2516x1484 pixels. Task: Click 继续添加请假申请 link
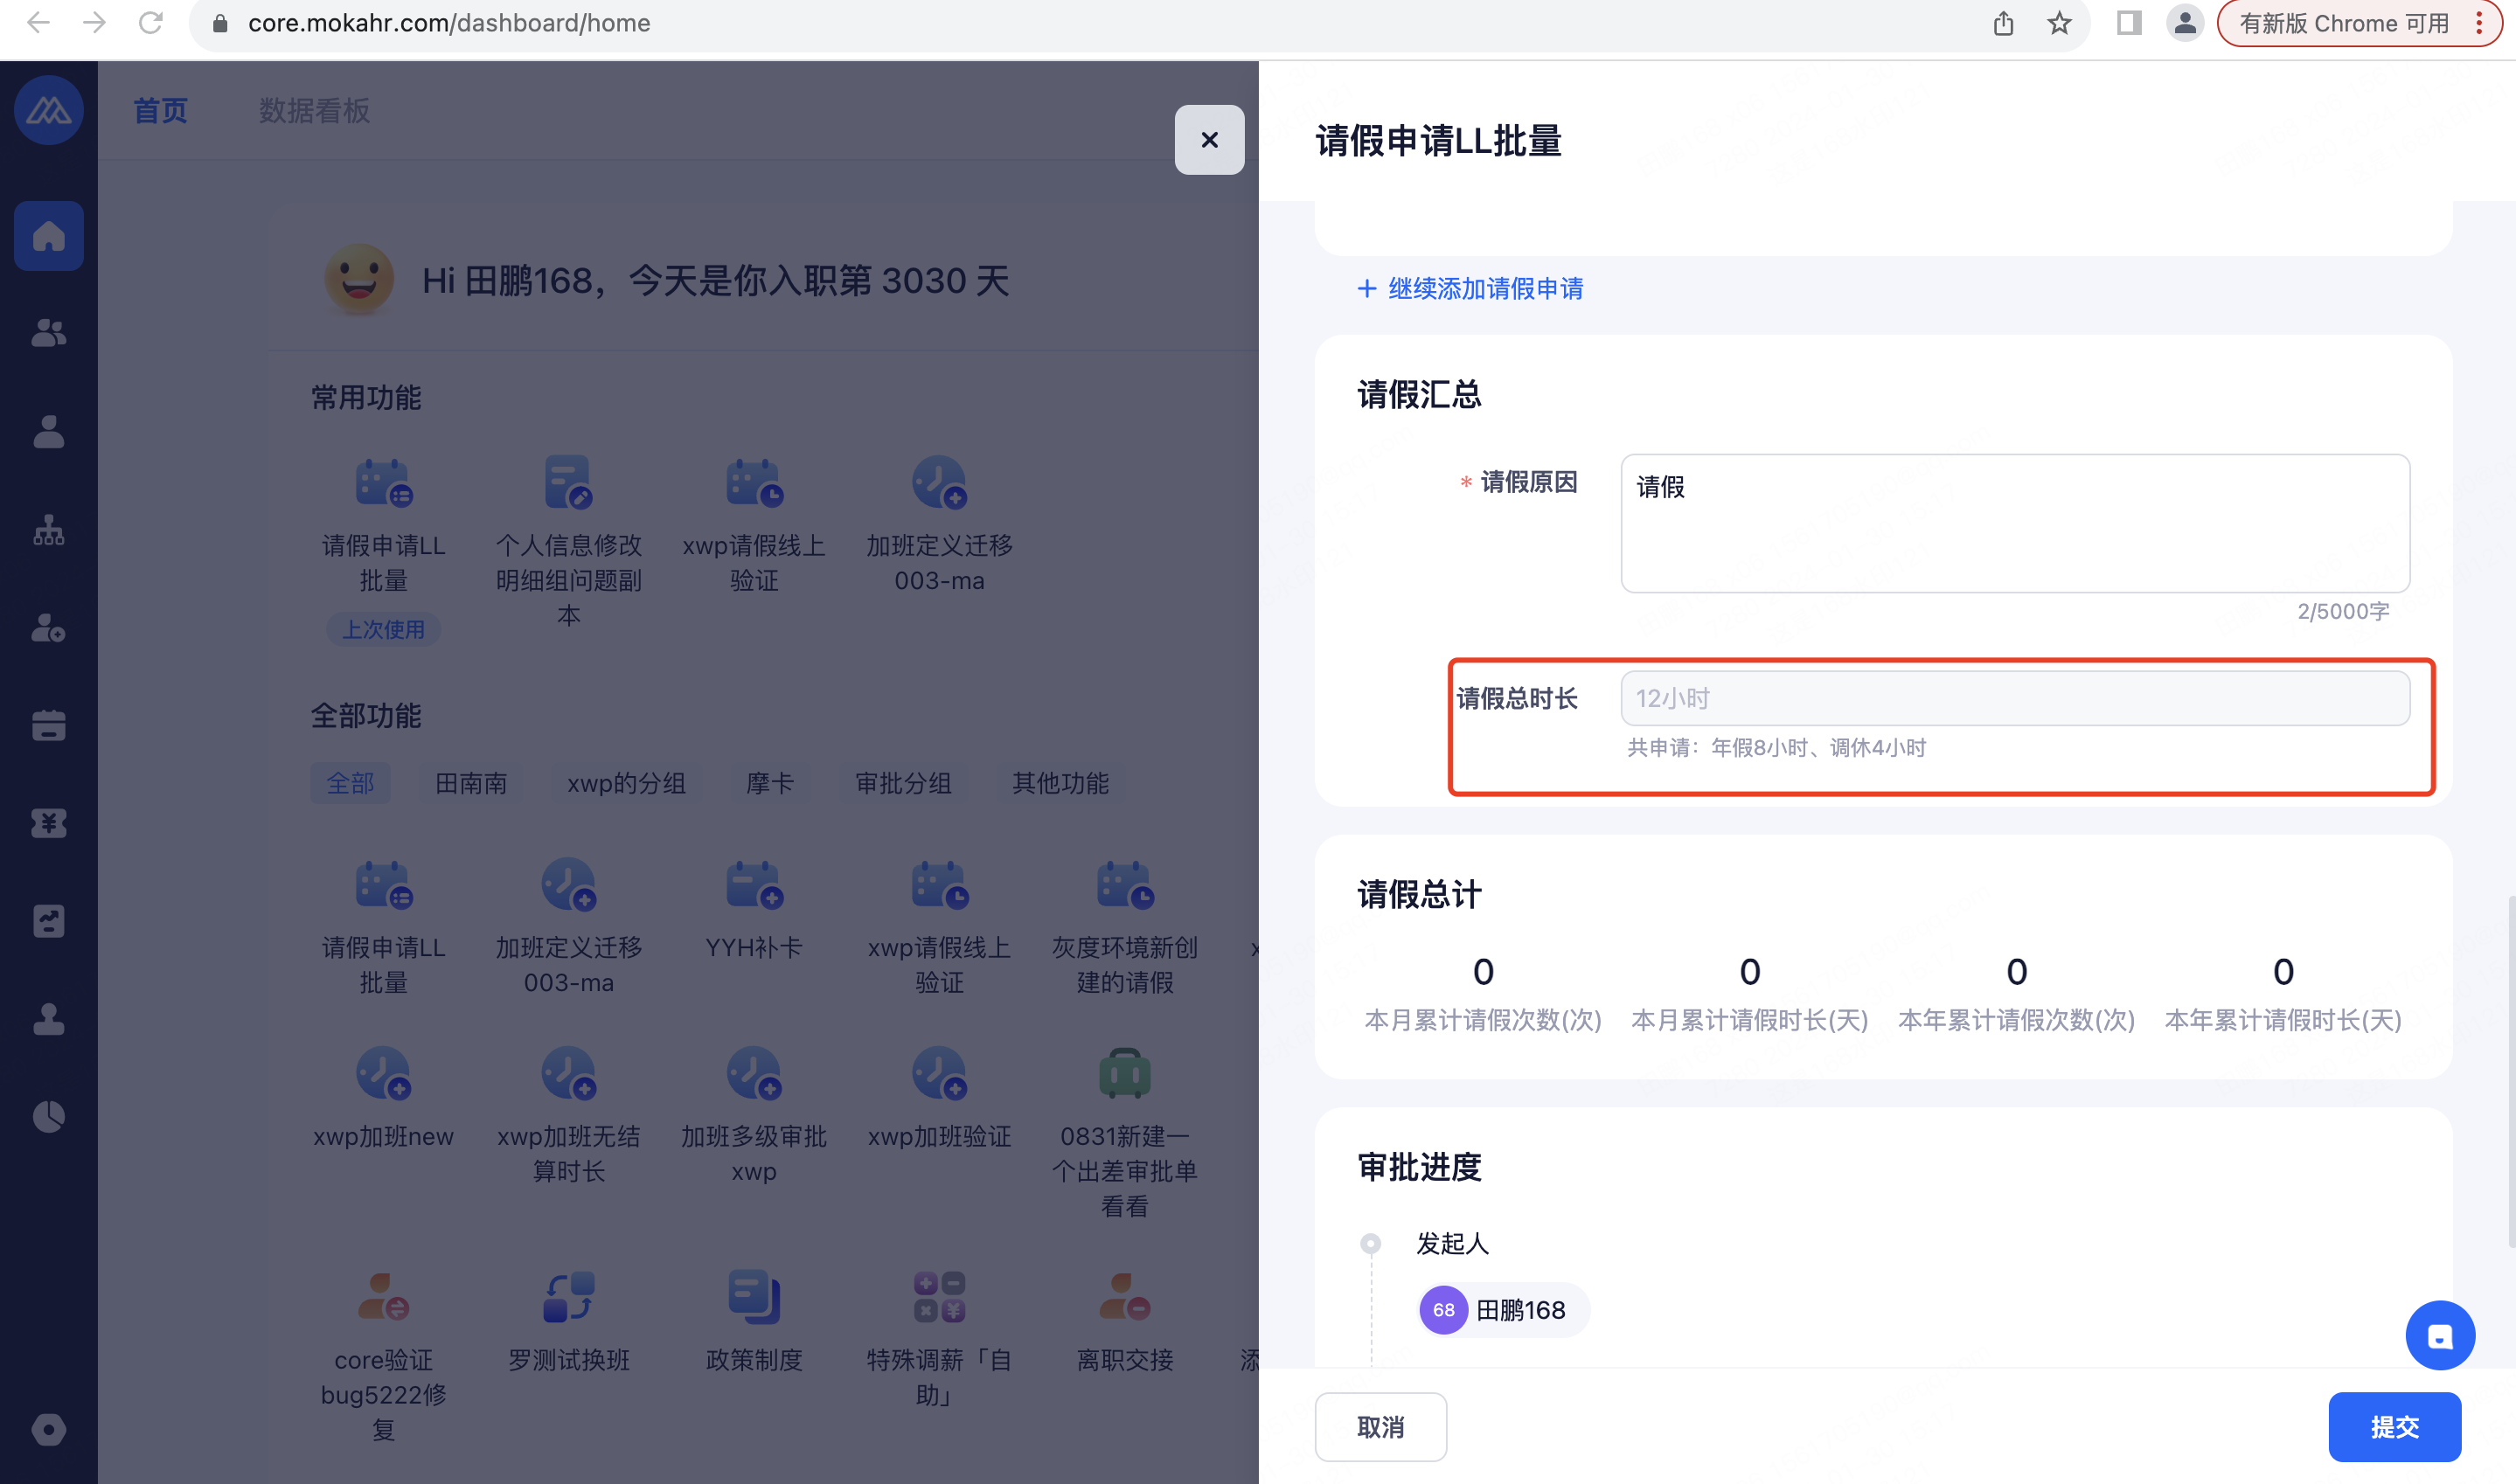coord(1470,289)
